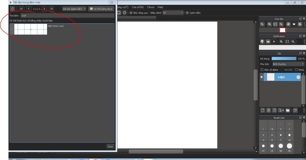Create a new layer folder
The height and width of the screenshot is (160, 306).
pyautogui.click(x=288, y=110)
